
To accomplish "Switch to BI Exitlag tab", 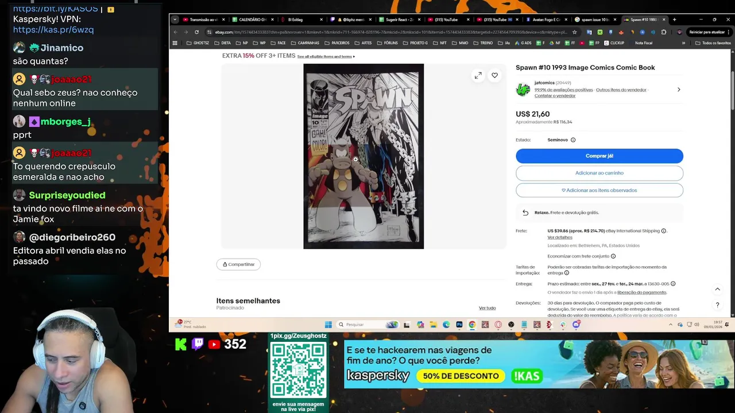I will pyautogui.click(x=301, y=20).
